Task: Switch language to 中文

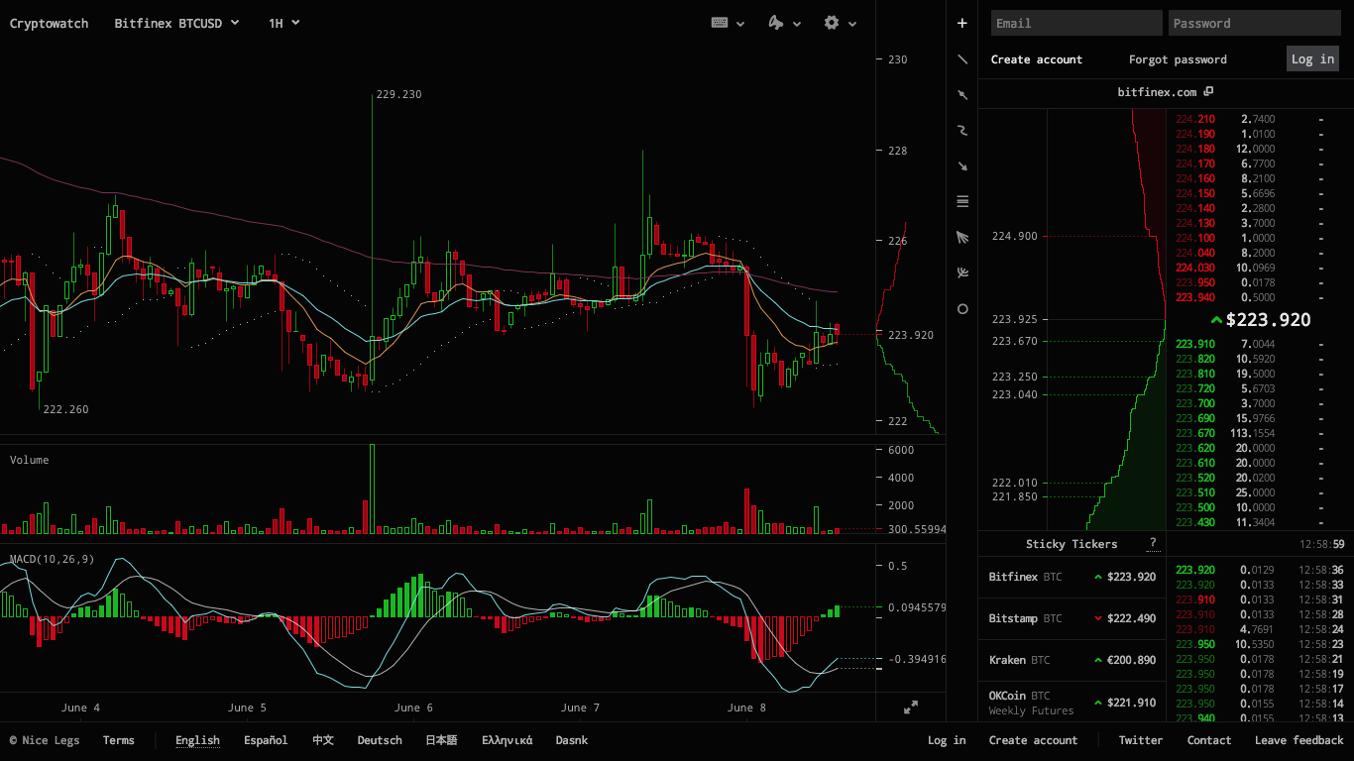Action: click(x=323, y=740)
